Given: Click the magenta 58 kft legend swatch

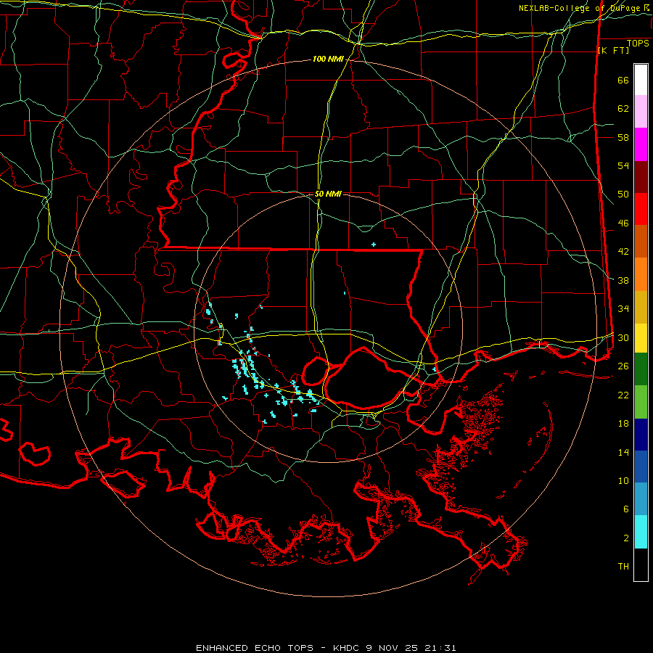Looking at the screenshot, I should 641,144.
